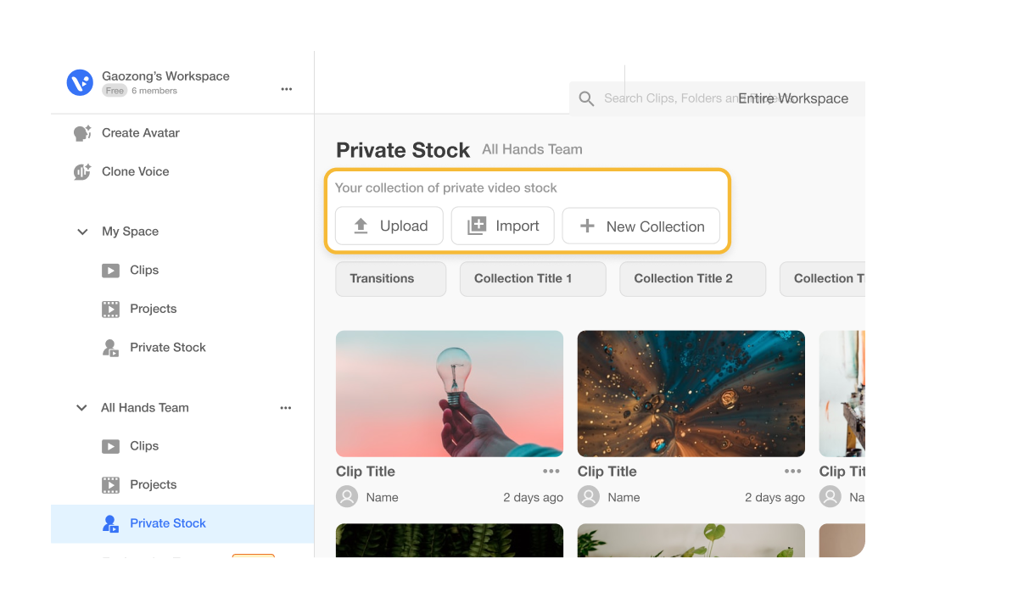Screen dimensions: 1018x609
Task: Open Clips under My Space
Action: pos(146,270)
